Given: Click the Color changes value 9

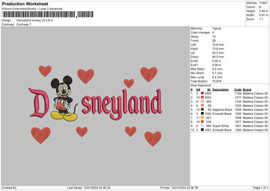Looking at the screenshot, I should click(213, 32).
